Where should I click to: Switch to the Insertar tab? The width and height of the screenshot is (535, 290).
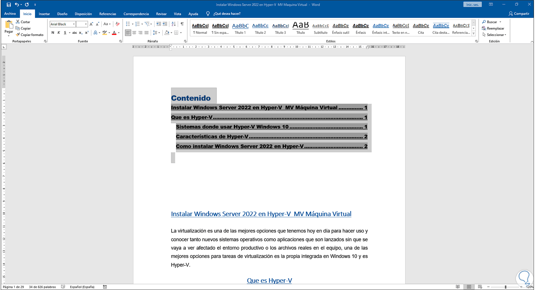(x=44, y=14)
